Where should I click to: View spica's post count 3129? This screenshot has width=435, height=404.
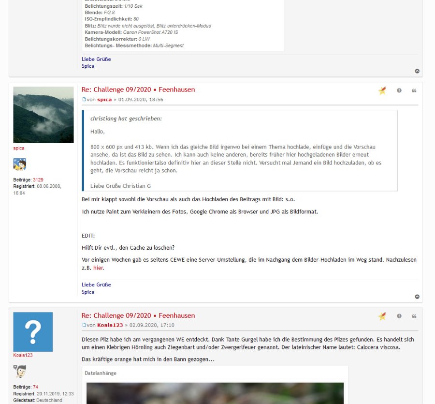click(x=38, y=180)
